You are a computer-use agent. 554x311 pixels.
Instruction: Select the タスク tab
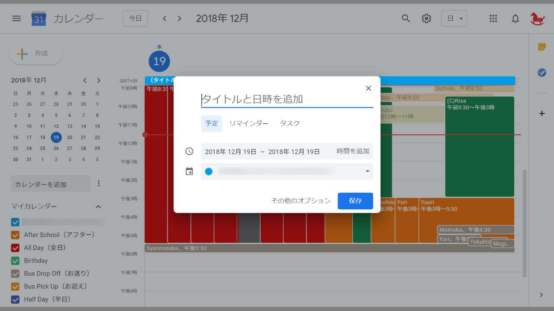pyautogui.click(x=290, y=124)
